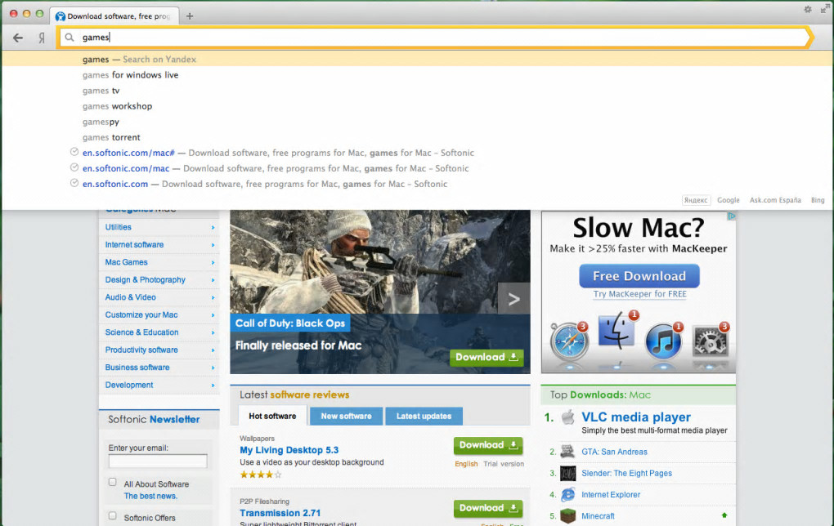Select Яндекс as the search engine
This screenshot has height=526, width=834.
click(696, 200)
